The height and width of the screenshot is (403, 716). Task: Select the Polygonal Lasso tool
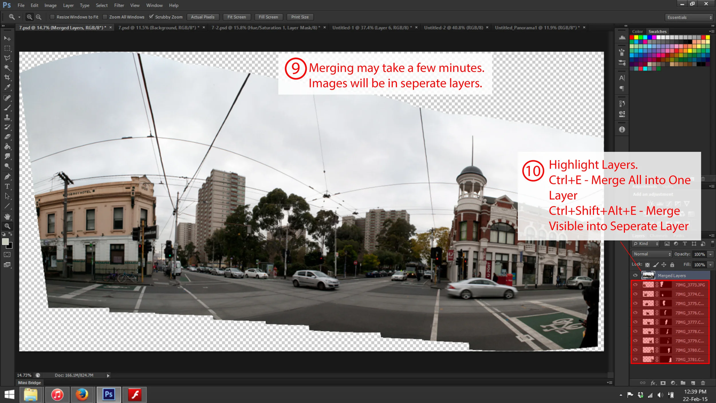point(7,58)
